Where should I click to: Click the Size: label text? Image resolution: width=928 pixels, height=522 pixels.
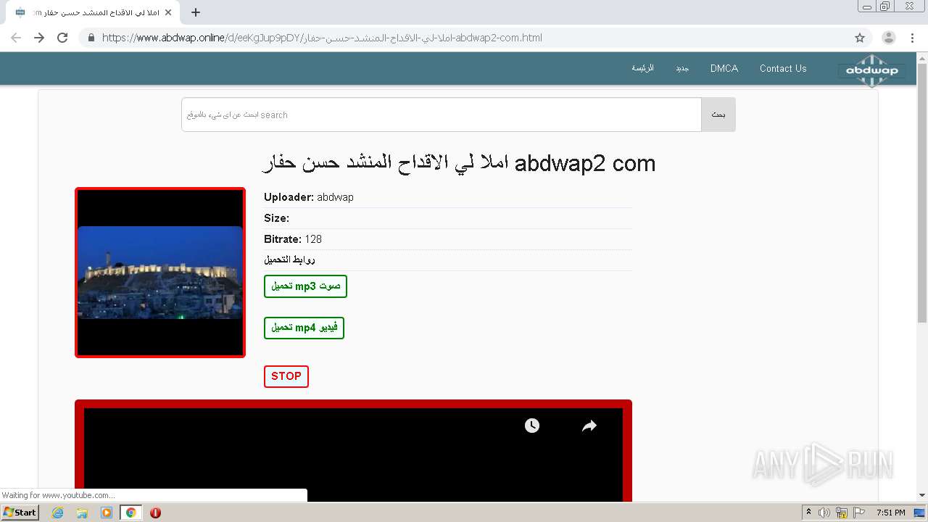pyautogui.click(x=277, y=218)
